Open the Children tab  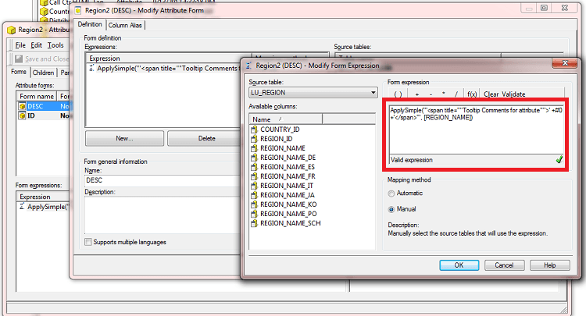pos(44,73)
